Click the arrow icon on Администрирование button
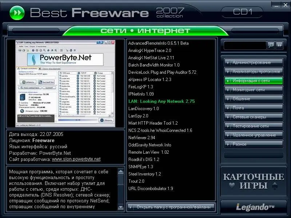This screenshot has width=291, height=218. pos(228,62)
